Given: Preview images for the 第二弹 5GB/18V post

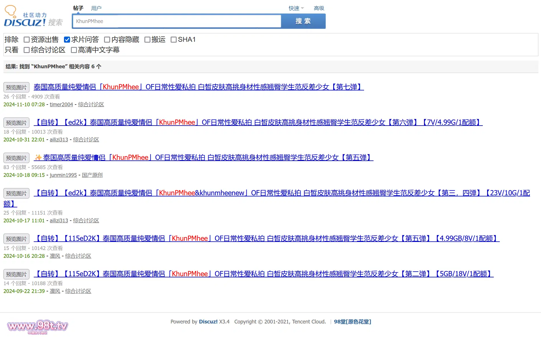Looking at the screenshot, I should pos(16,274).
